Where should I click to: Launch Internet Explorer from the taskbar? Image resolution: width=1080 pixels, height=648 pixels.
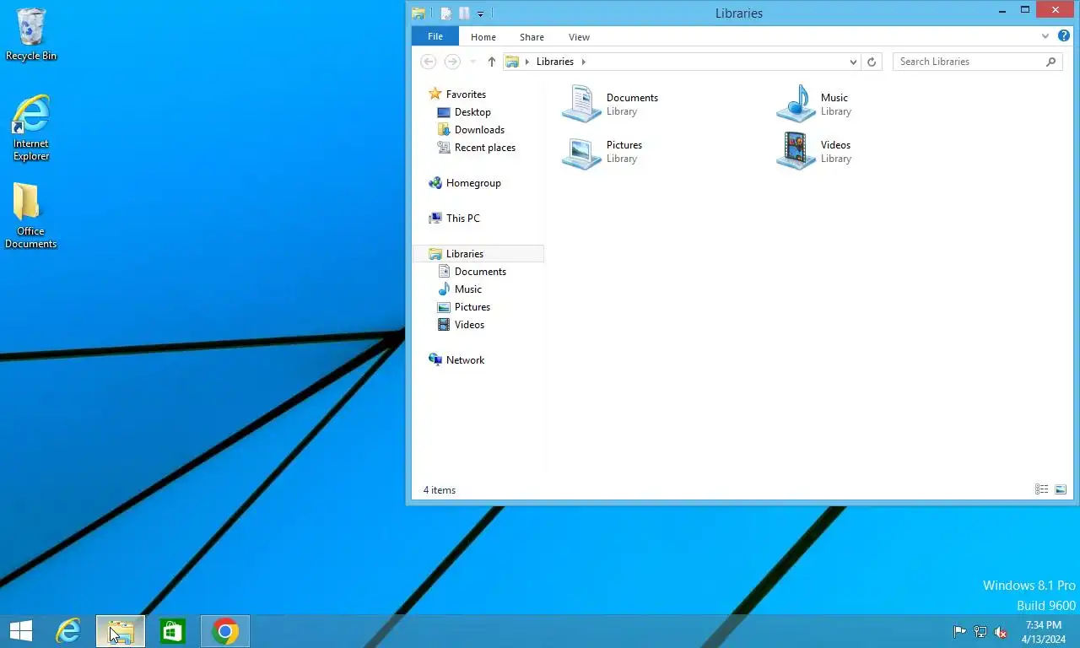pyautogui.click(x=68, y=631)
